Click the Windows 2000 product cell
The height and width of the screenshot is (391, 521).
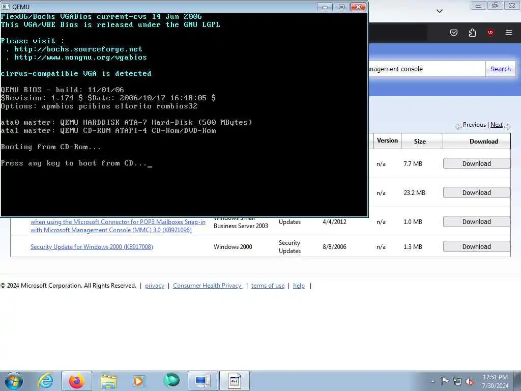pyautogui.click(x=233, y=247)
